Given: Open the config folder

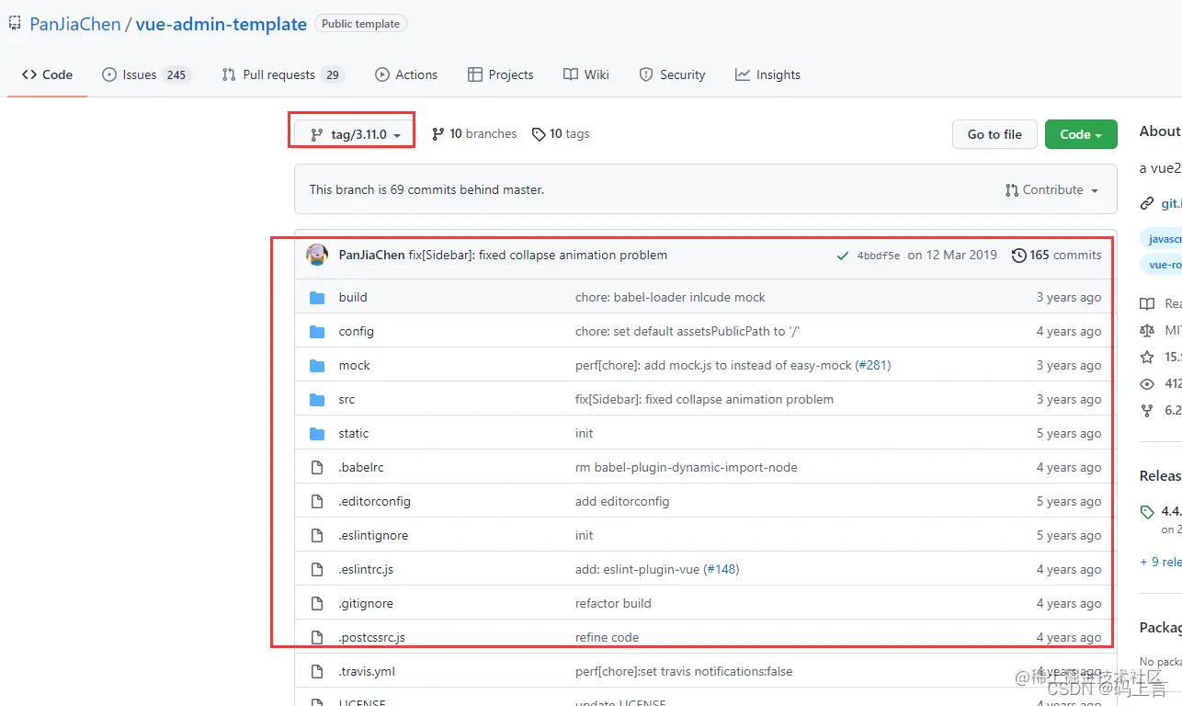Looking at the screenshot, I should point(356,331).
